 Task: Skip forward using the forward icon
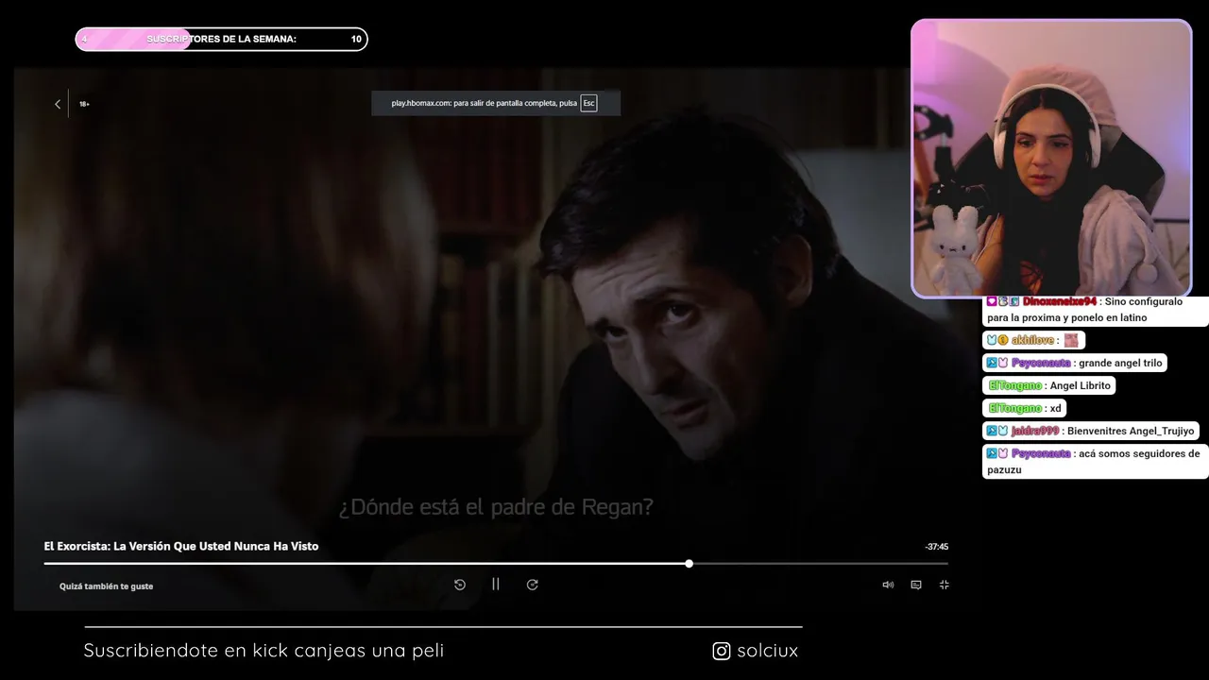[533, 585]
